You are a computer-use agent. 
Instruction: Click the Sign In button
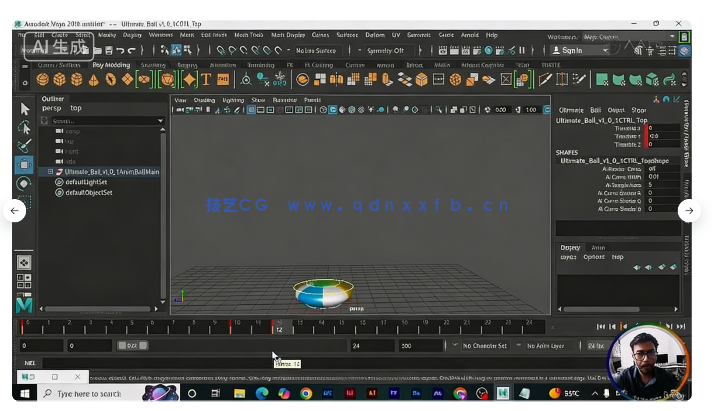pos(578,51)
